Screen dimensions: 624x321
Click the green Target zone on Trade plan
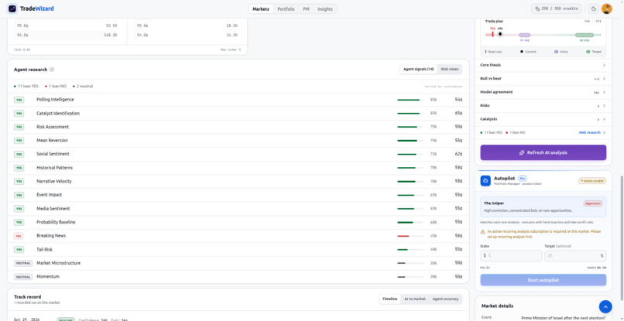click(585, 36)
